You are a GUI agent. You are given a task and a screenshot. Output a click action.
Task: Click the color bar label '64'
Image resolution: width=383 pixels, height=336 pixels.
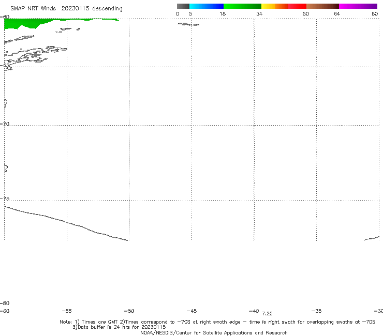[x=337, y=13]
